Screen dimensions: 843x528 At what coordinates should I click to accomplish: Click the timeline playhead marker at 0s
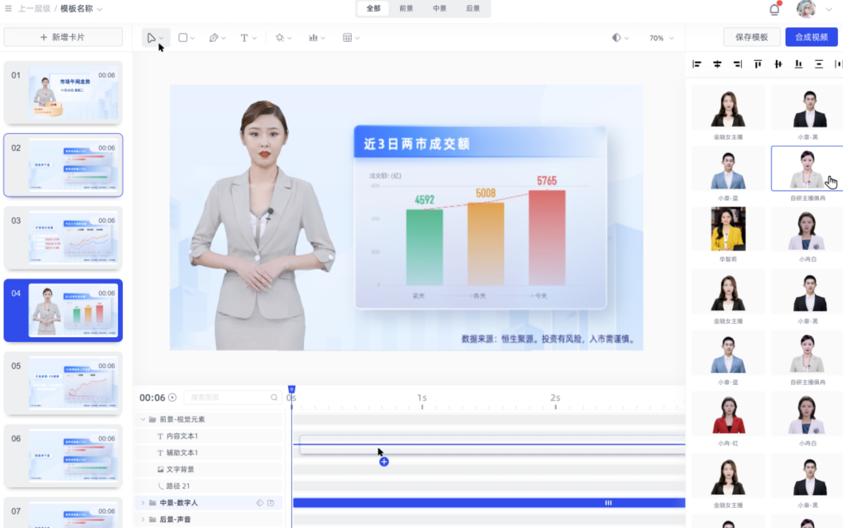tap(292, 389)
